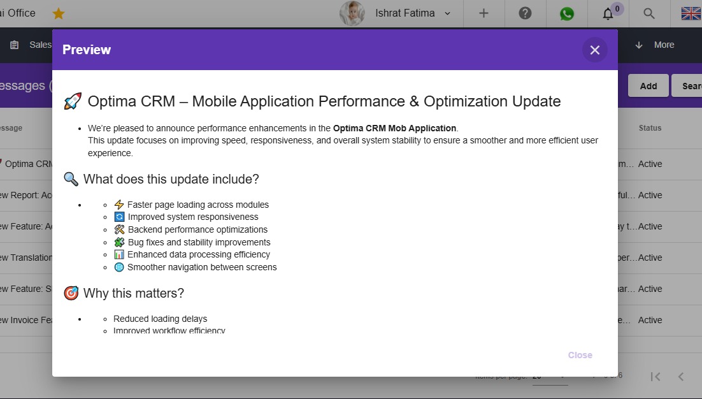Click the magnifying glass emoji heading icon
702x399 pixels.
point(71,178)
